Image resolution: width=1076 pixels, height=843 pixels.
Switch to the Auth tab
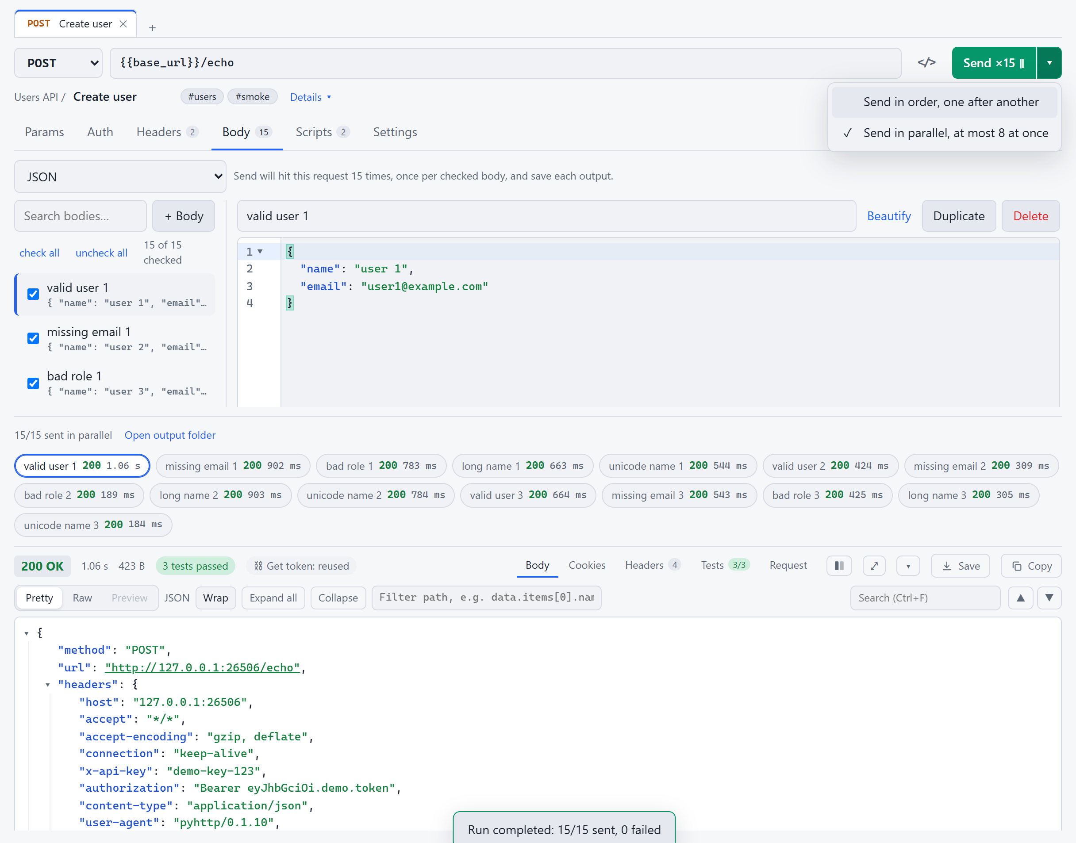pos(100,132)
